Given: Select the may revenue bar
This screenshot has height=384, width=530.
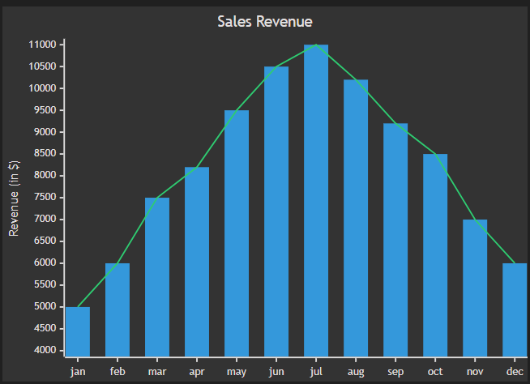Looking at the screenshot, I should (237, 233).
